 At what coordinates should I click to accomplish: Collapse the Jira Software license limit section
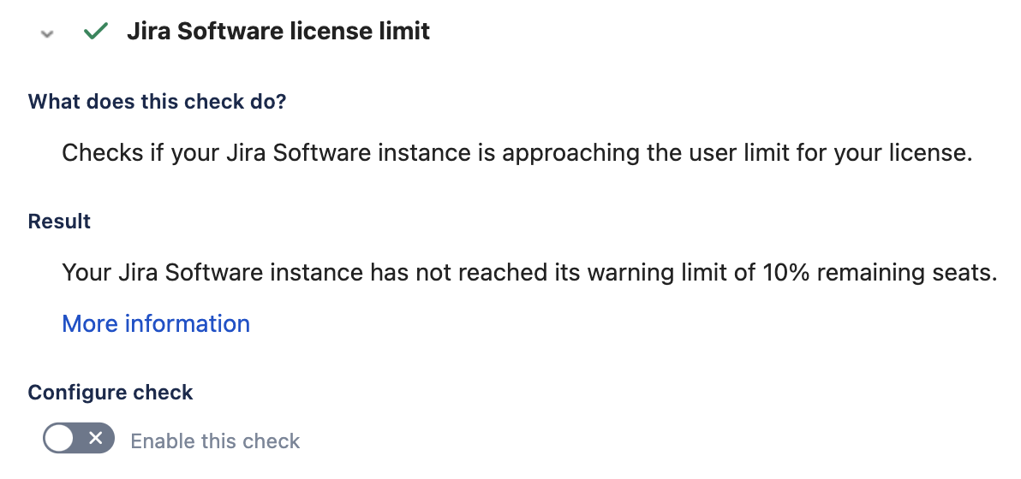(47, 33)
